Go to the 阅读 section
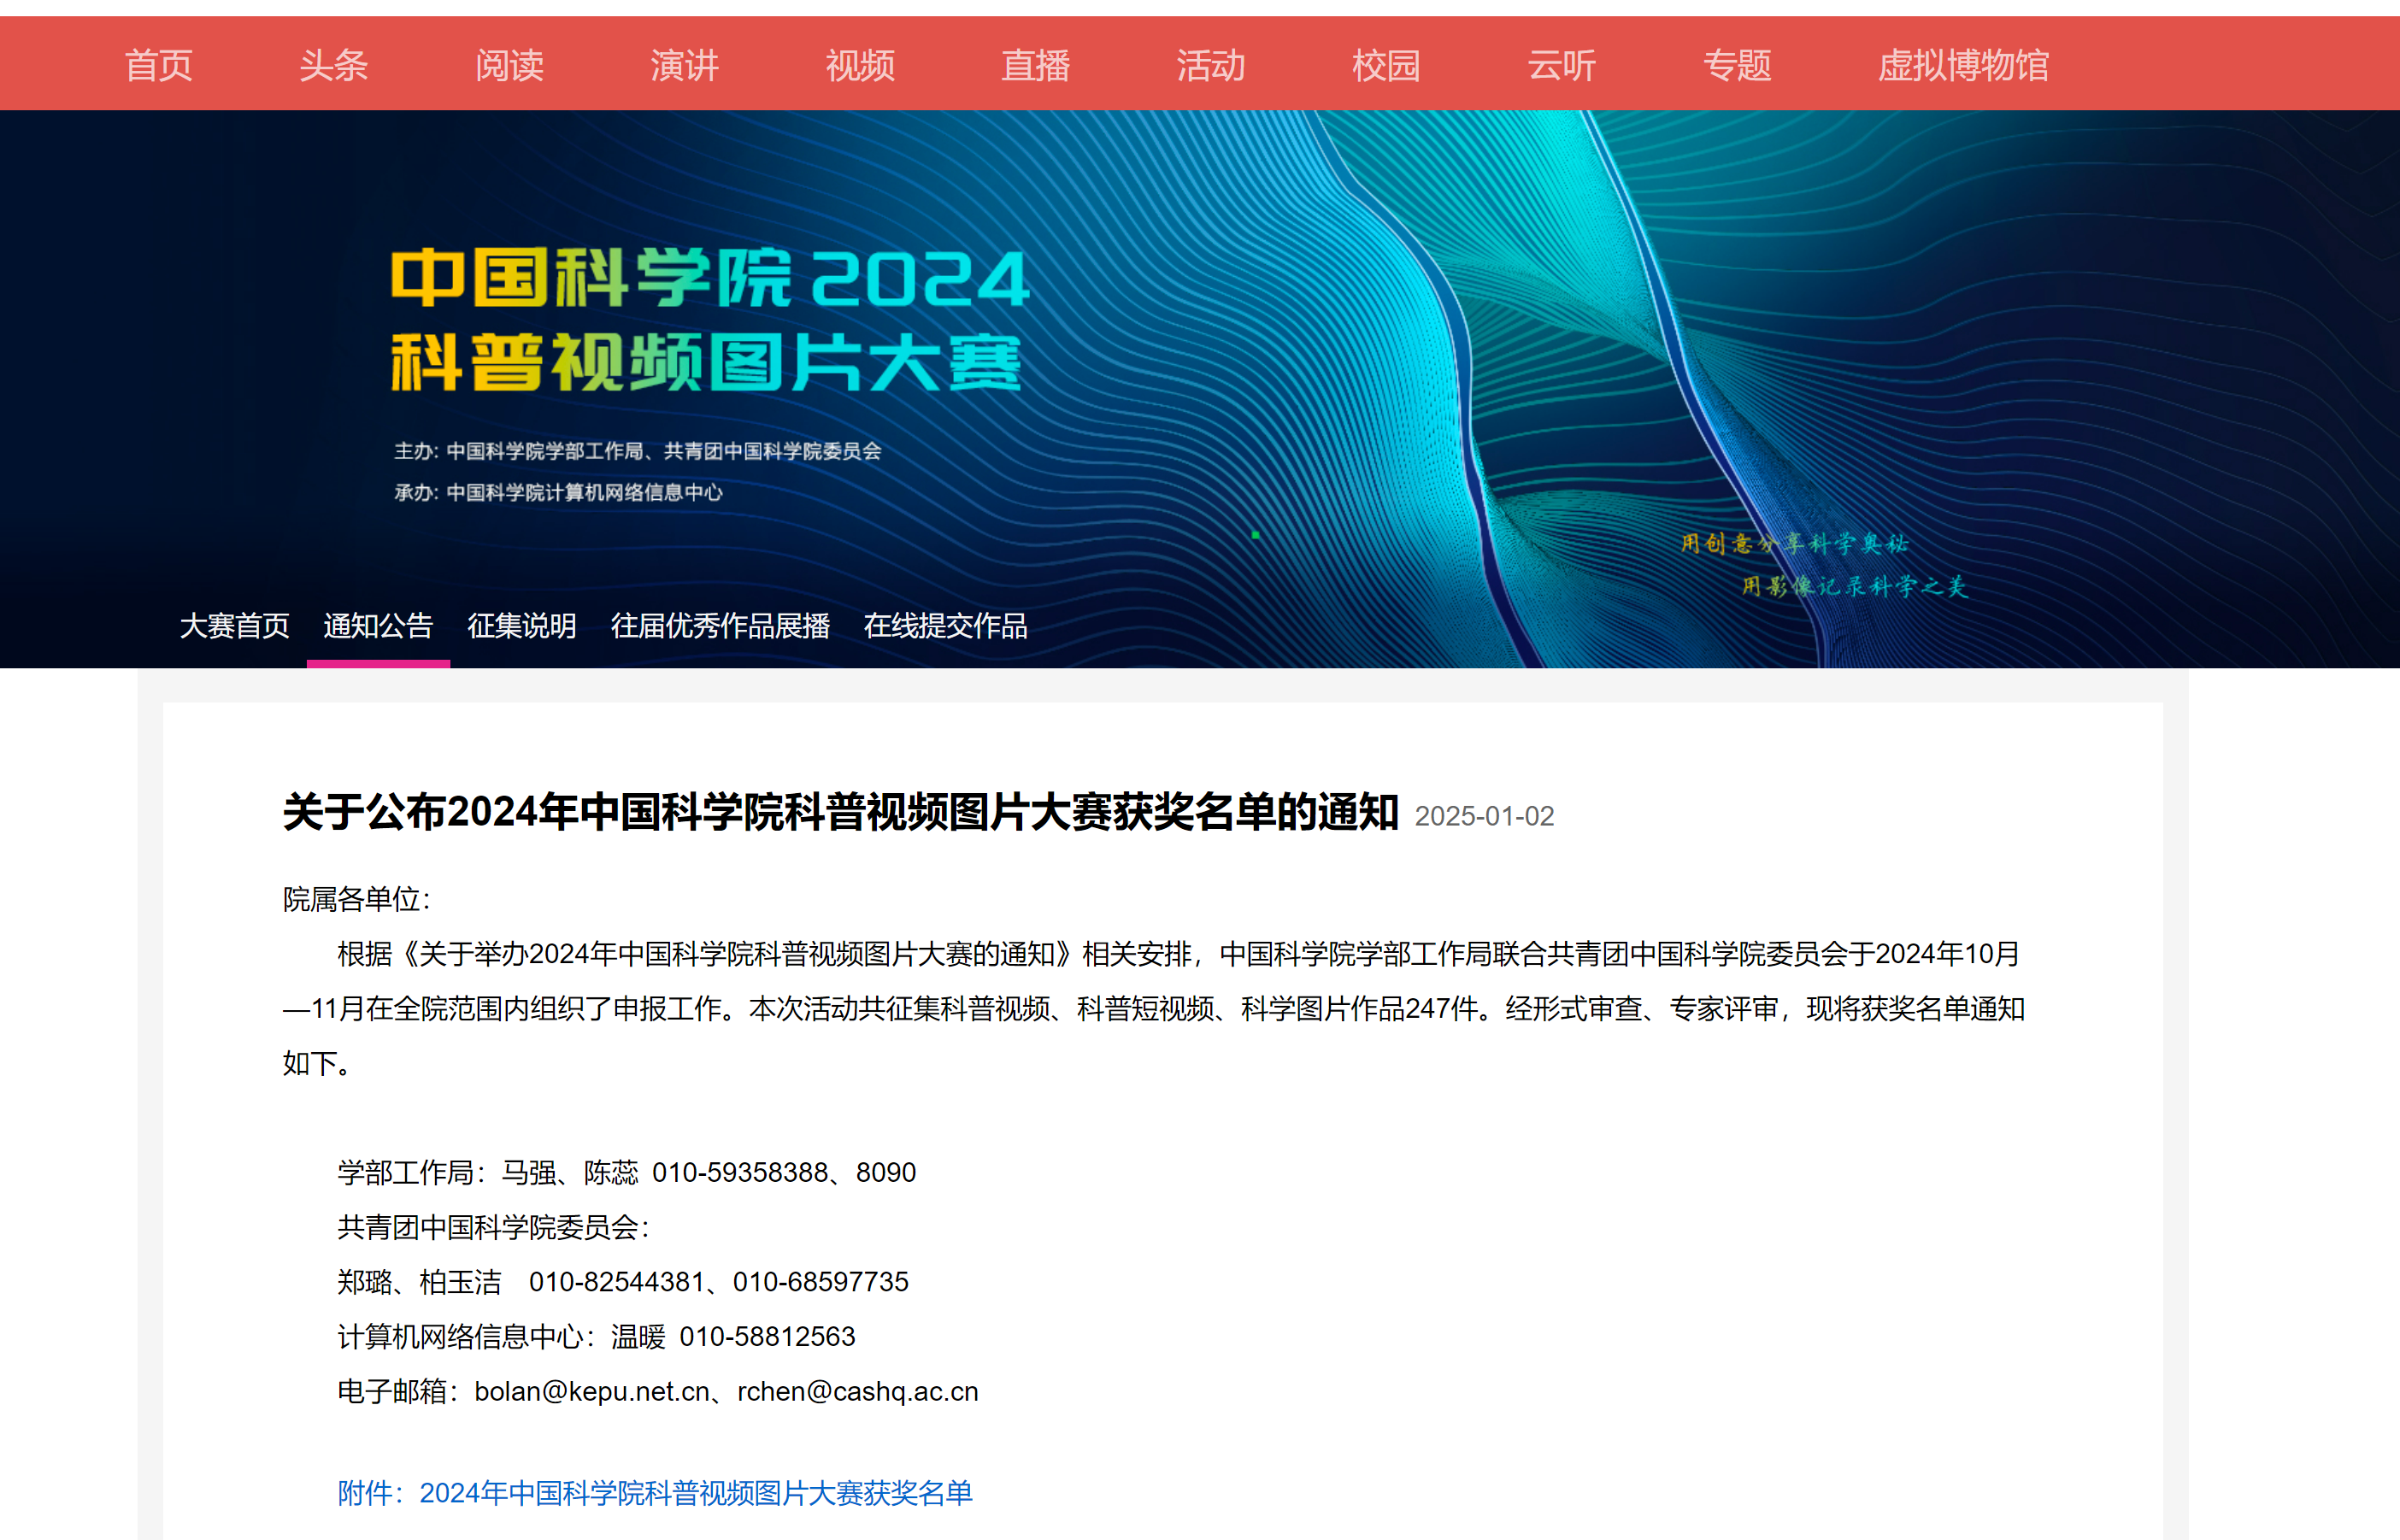The image size is (2400, 1540). (x=509, y=66)
